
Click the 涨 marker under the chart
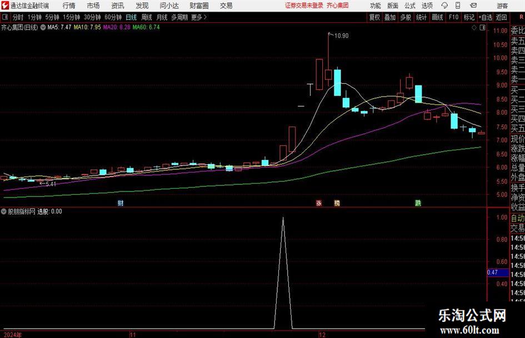[x=319, y=203]
